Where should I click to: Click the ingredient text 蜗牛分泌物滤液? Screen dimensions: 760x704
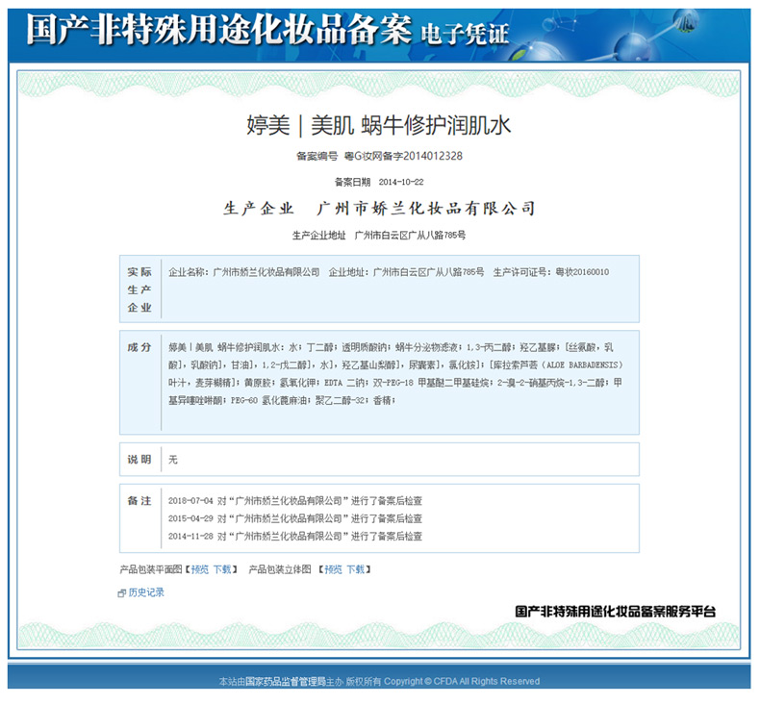(x=426, y=348)
